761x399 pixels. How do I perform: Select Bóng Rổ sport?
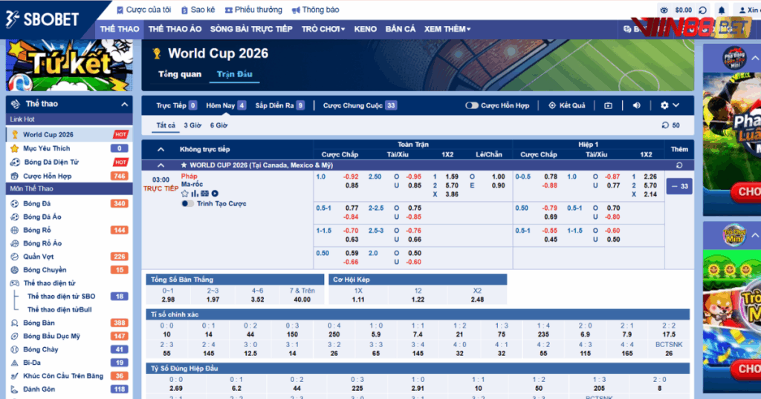69,231
